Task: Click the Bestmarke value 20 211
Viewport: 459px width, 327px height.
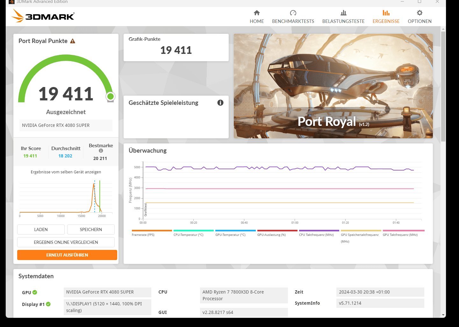Action: (x=100, y=158)
